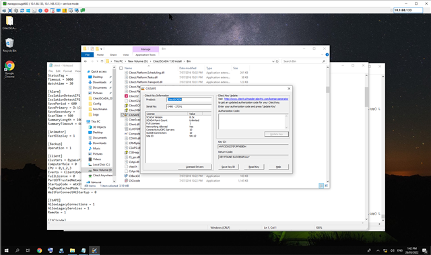Switch Explorer to details view icon
This screenshot has height=255, width=431.
click(x=321, y=186)
